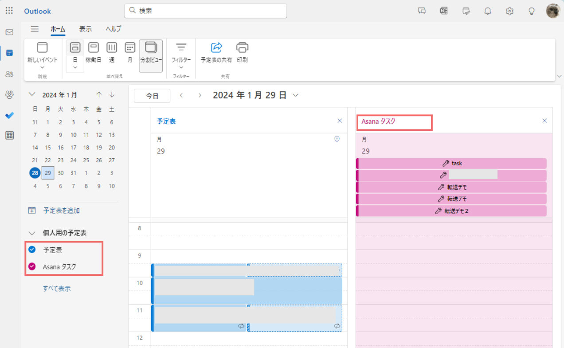
Task: Open People from the left rail
Action: (x=9, y=74)
